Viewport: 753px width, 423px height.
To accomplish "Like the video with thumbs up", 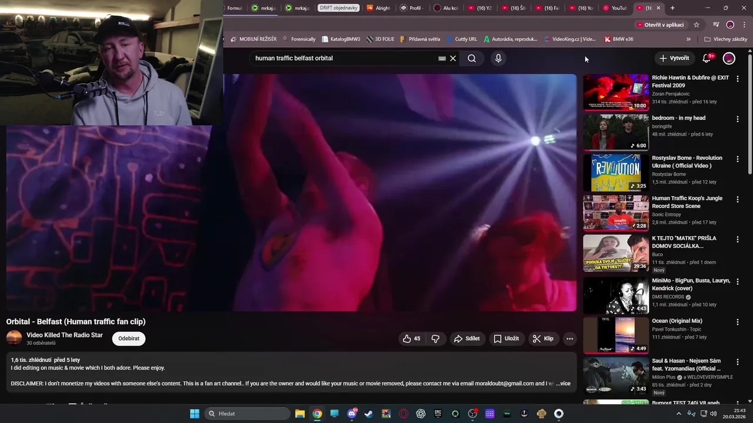I will [x=412, y=338].
